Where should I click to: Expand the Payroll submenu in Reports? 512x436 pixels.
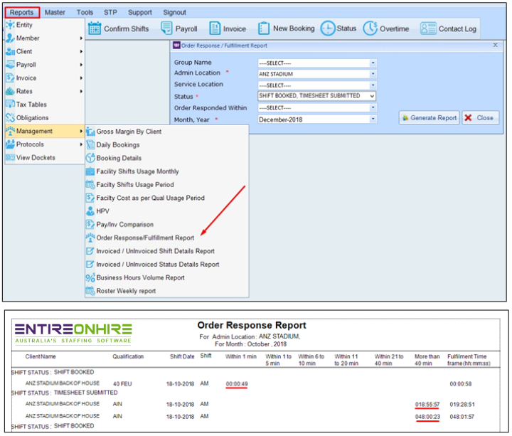[81, 65]
